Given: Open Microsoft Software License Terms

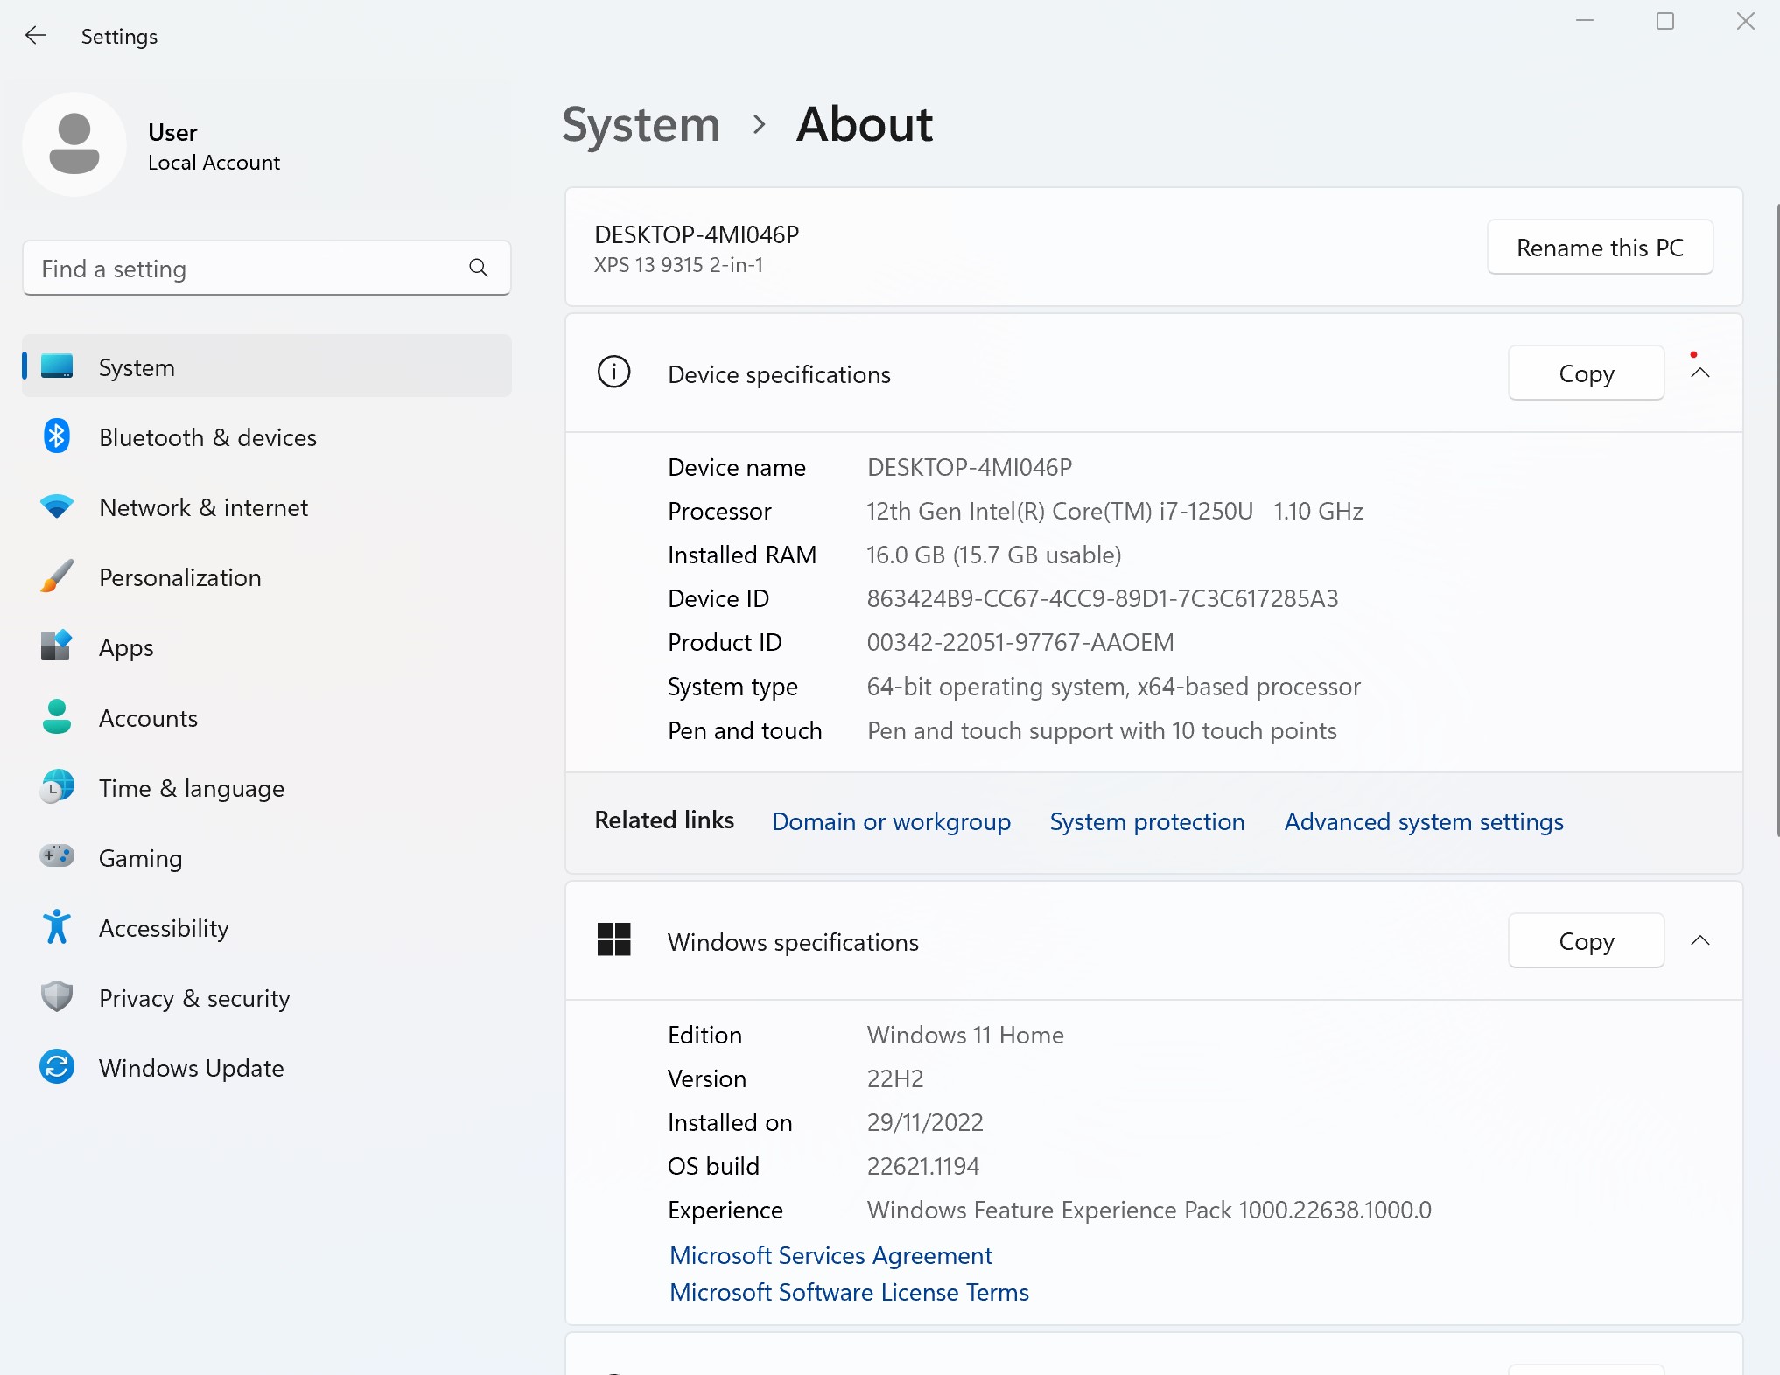Looking at the screenshot, I should pos(849,1292).
